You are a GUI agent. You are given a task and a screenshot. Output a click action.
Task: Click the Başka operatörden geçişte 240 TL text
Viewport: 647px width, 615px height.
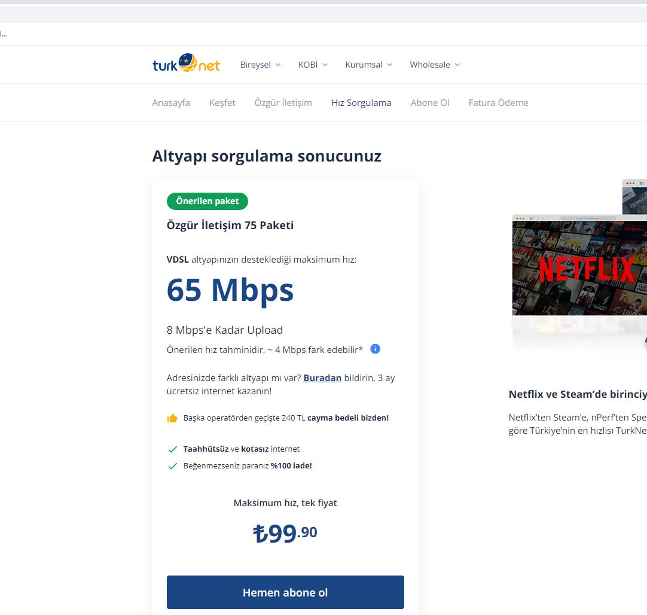pos(286,418)
